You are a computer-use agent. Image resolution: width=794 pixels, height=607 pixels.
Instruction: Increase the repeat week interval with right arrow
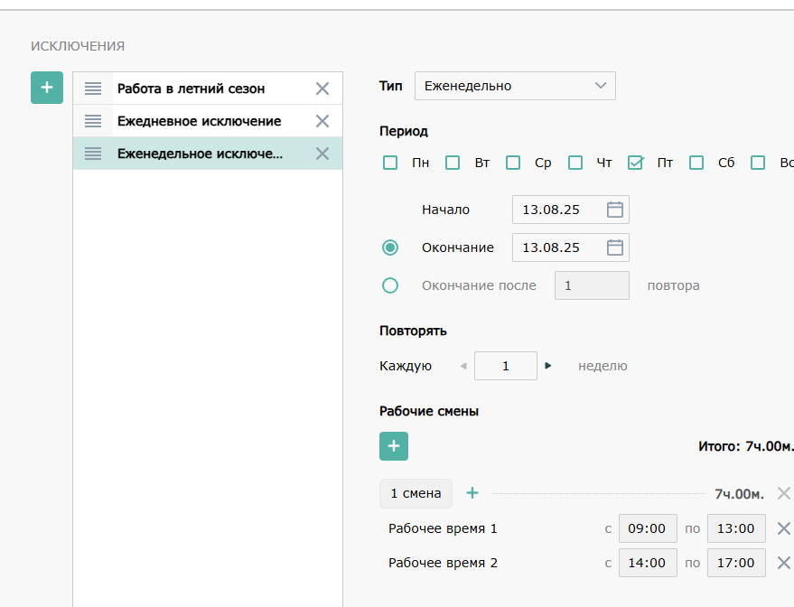pos(548,366)
